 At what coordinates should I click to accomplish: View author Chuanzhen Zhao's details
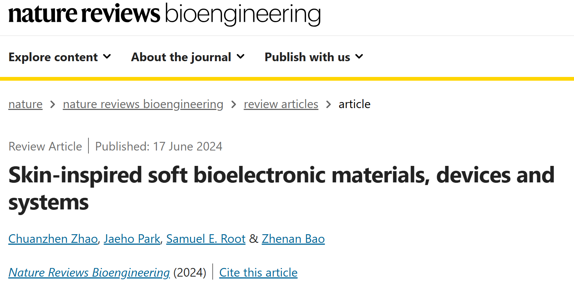pos(53,239)
